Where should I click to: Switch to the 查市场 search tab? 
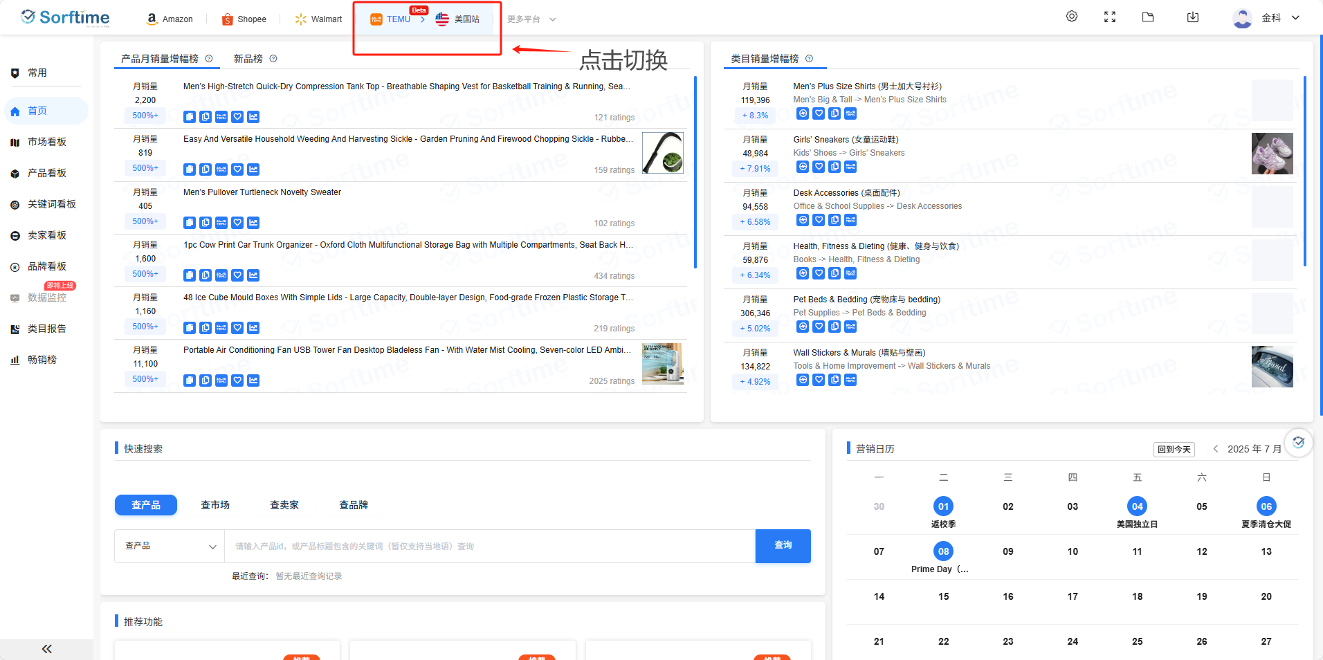215,505
